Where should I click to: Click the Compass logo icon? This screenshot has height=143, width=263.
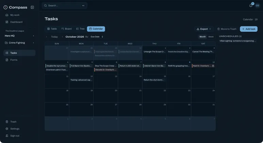click(x=5, y=7)
